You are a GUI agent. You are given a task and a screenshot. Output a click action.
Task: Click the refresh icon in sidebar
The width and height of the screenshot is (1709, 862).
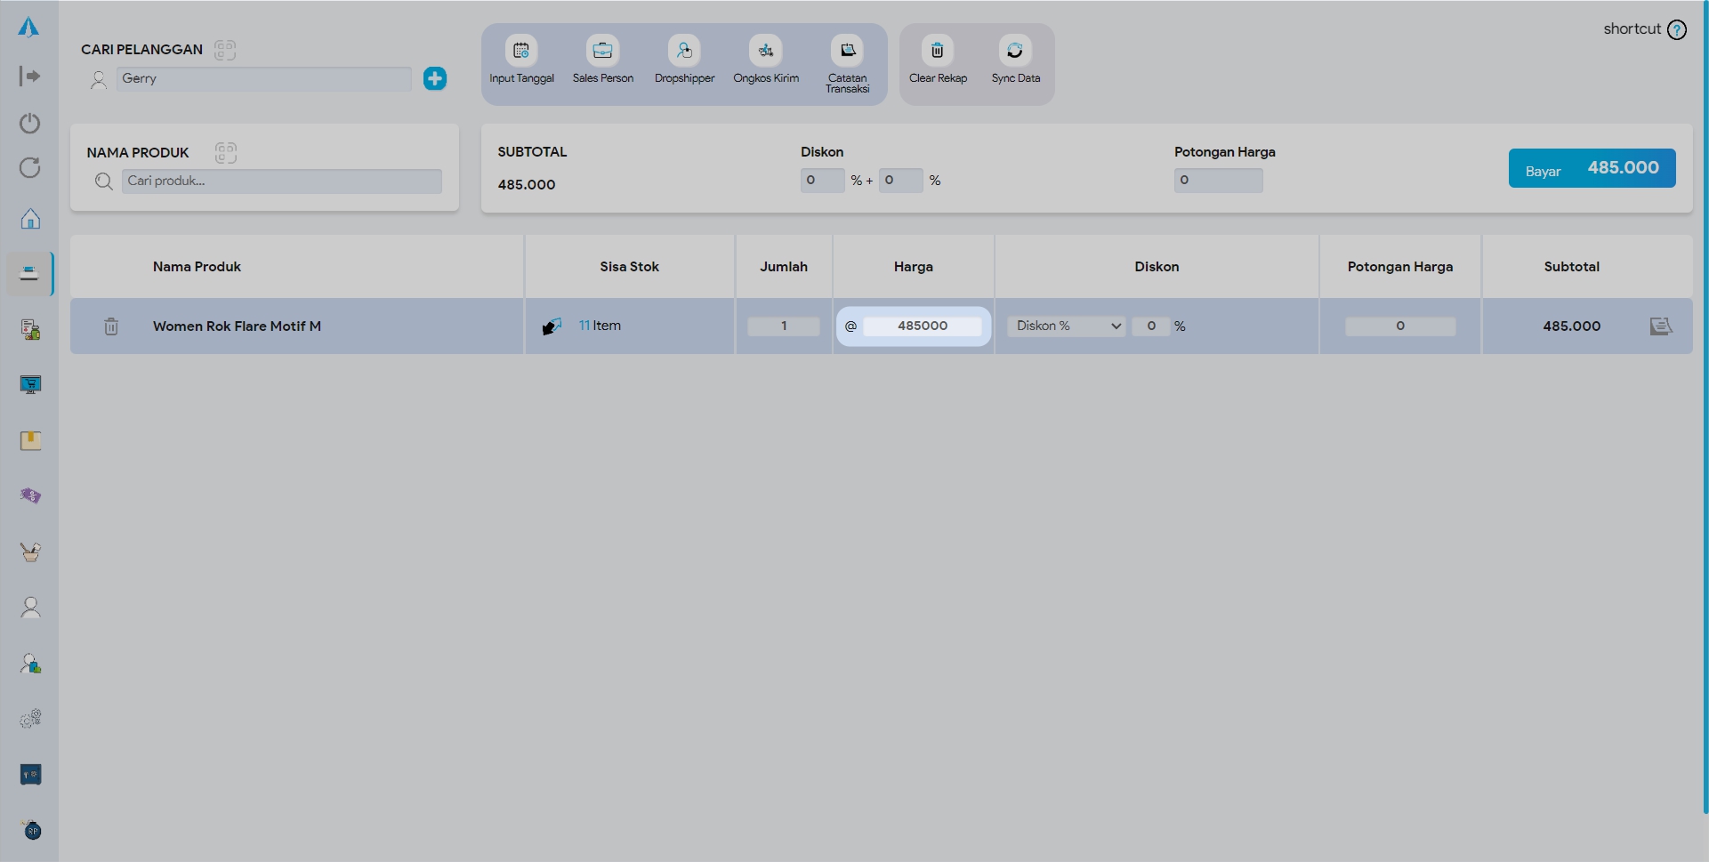30,168
